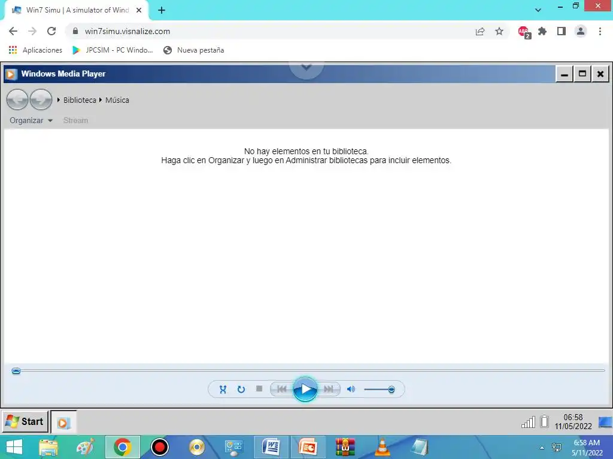Show hidden system tray icons
613x459 pixels.
(542, 448)
